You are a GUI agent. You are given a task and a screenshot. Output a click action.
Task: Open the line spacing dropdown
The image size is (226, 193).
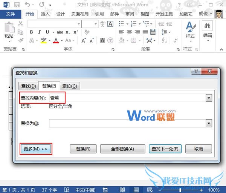click(169, 32)
